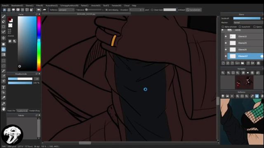
Task: Select the Text tool (T icon)
Action: pos(3,88)
